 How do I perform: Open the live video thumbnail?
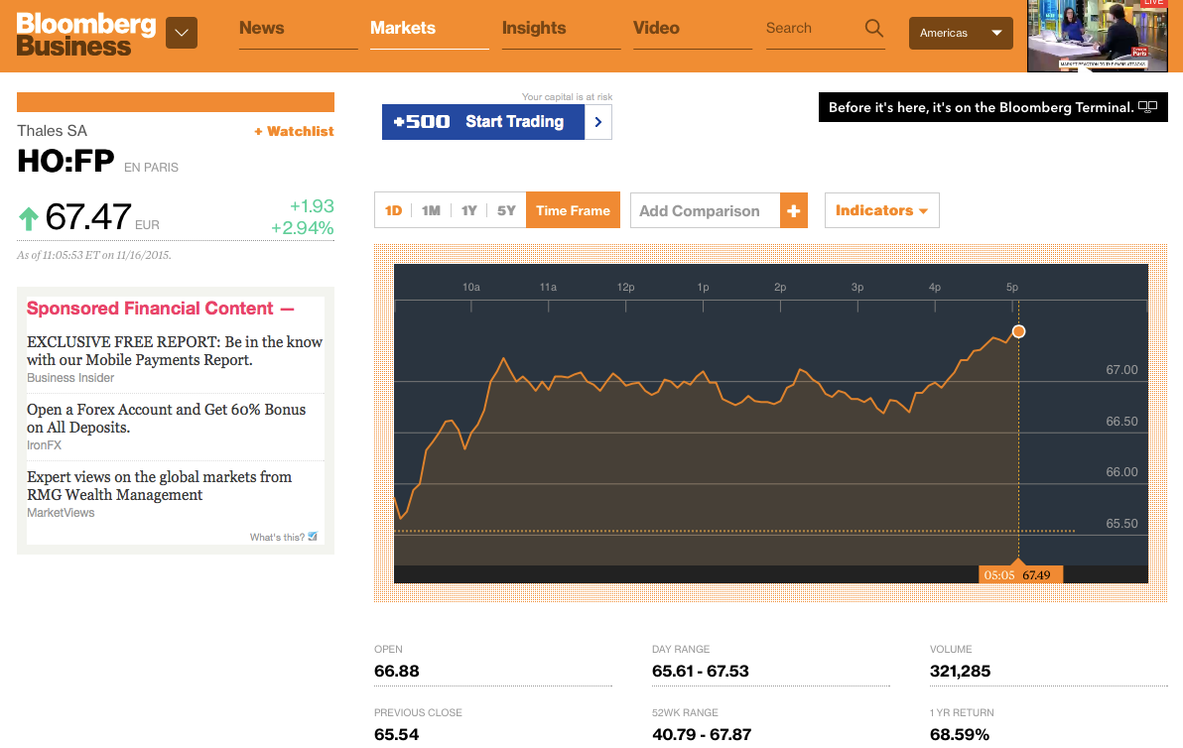[x=1097, y=37]
